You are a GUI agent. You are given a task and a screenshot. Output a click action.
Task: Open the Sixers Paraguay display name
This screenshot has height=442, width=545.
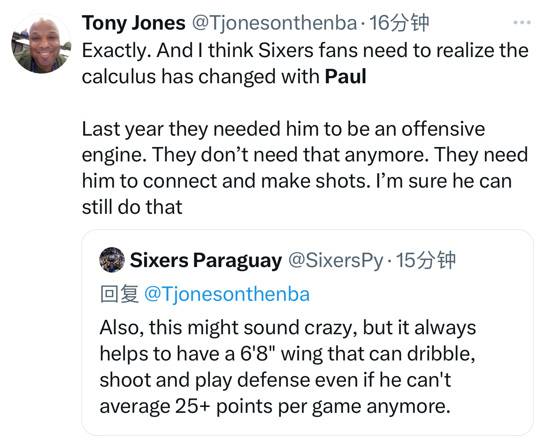[206, 260]
